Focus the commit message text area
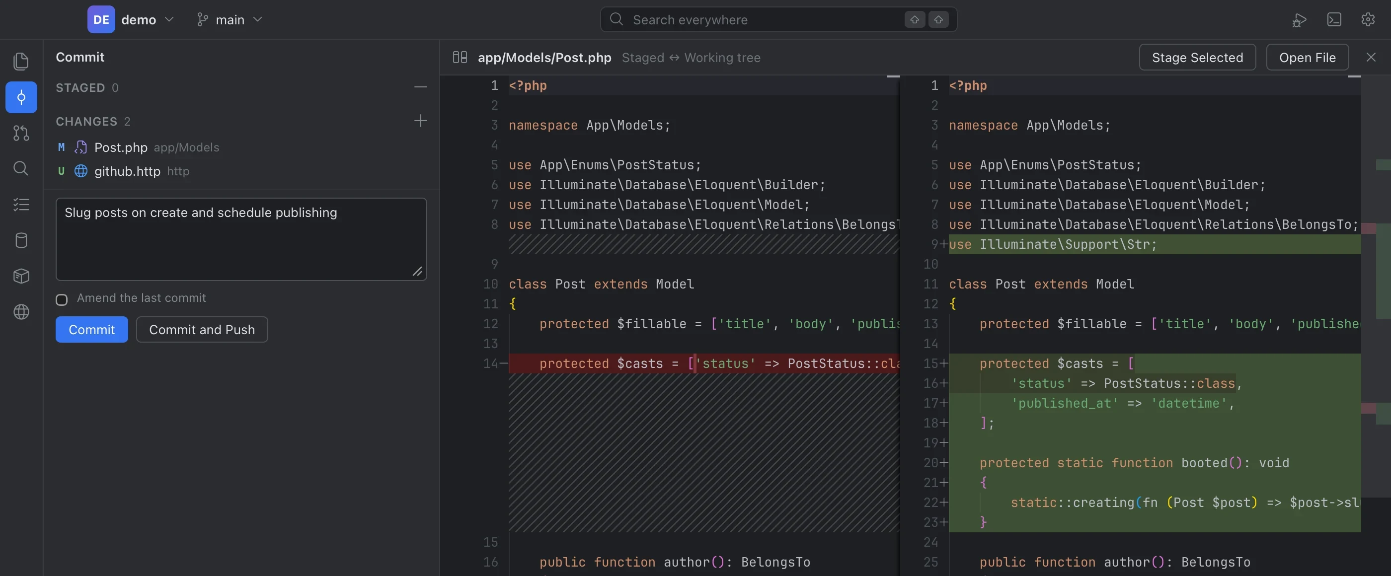Image resolution: width=1391 pixels, height=576 pixels. [241, 239]
